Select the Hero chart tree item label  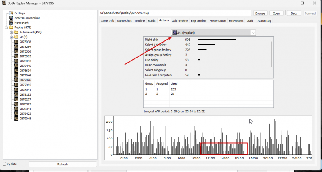coord(21,23)
